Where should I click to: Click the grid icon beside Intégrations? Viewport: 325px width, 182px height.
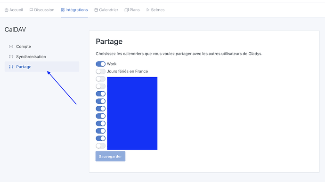pyautogui.click(x=63, y=10)
